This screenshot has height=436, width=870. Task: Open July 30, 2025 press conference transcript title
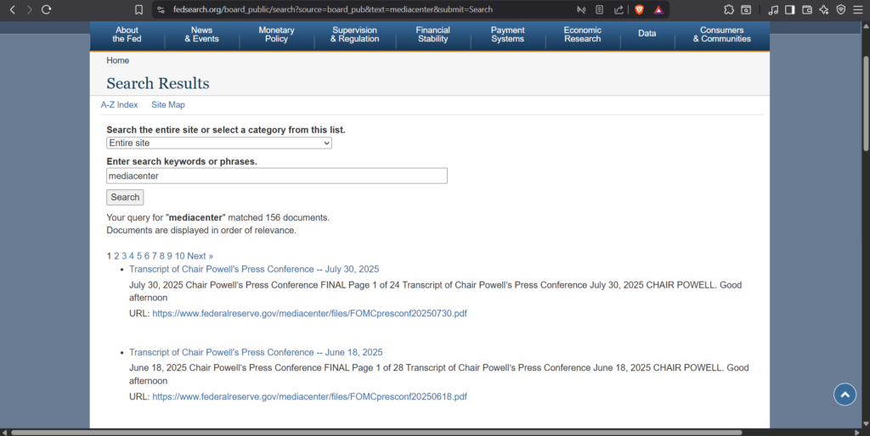tap(254, 269)
